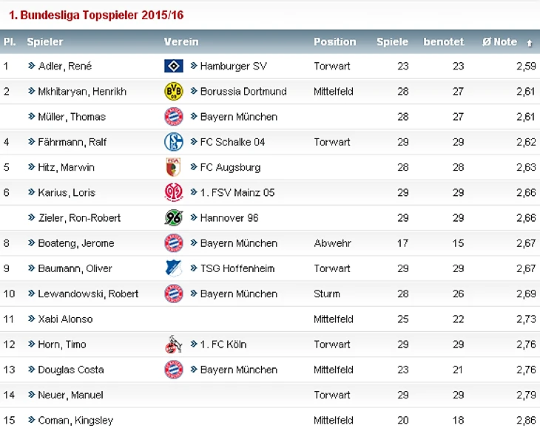Click the Spieler column header
This screenshot has width=540, height=431.
(45, 42)
